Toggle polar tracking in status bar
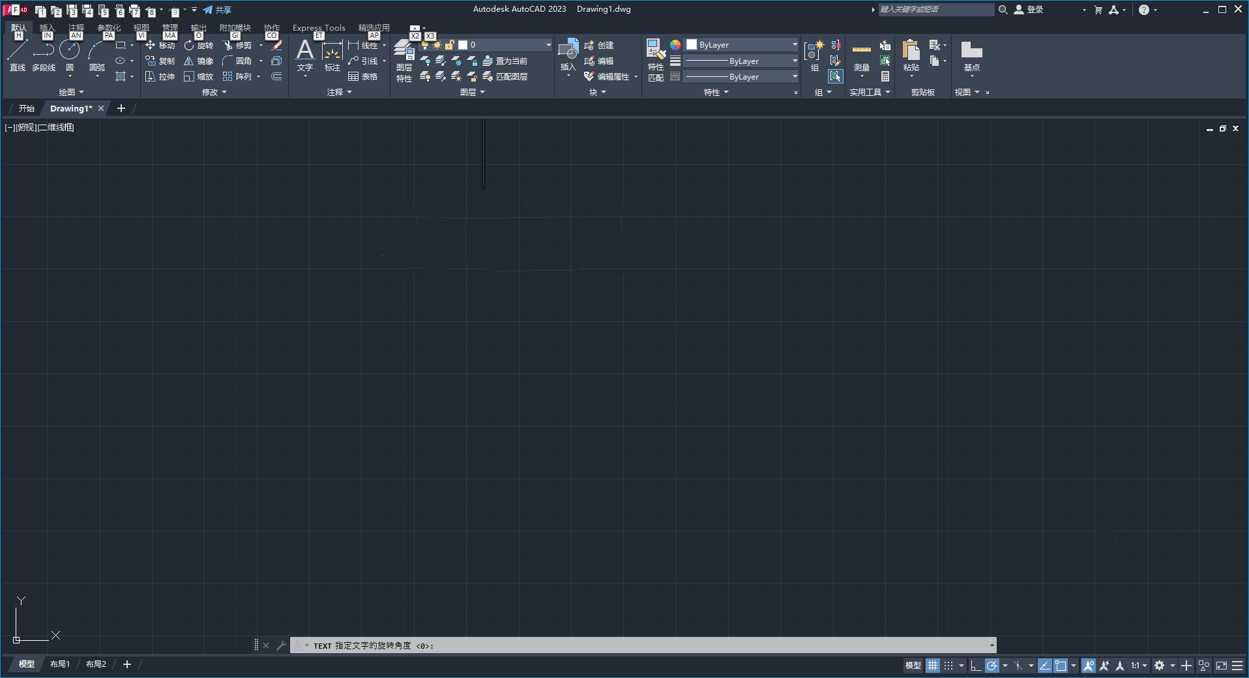The image size is (1249, 678). [992, 666]
